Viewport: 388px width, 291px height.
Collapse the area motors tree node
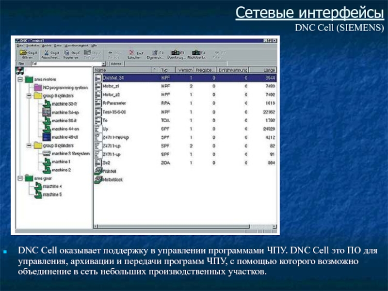(20, 79)
